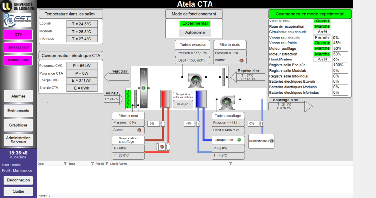Switch to Autonome operating mode

point(195,33)
